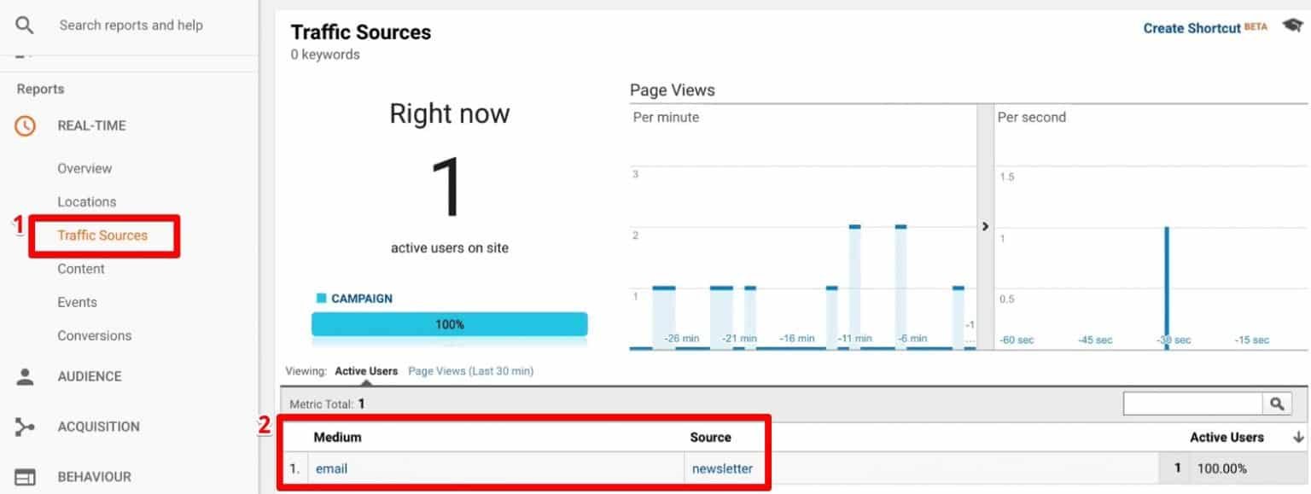
Task: Open the Audience section icon
Action: click(x=25, y=375)
